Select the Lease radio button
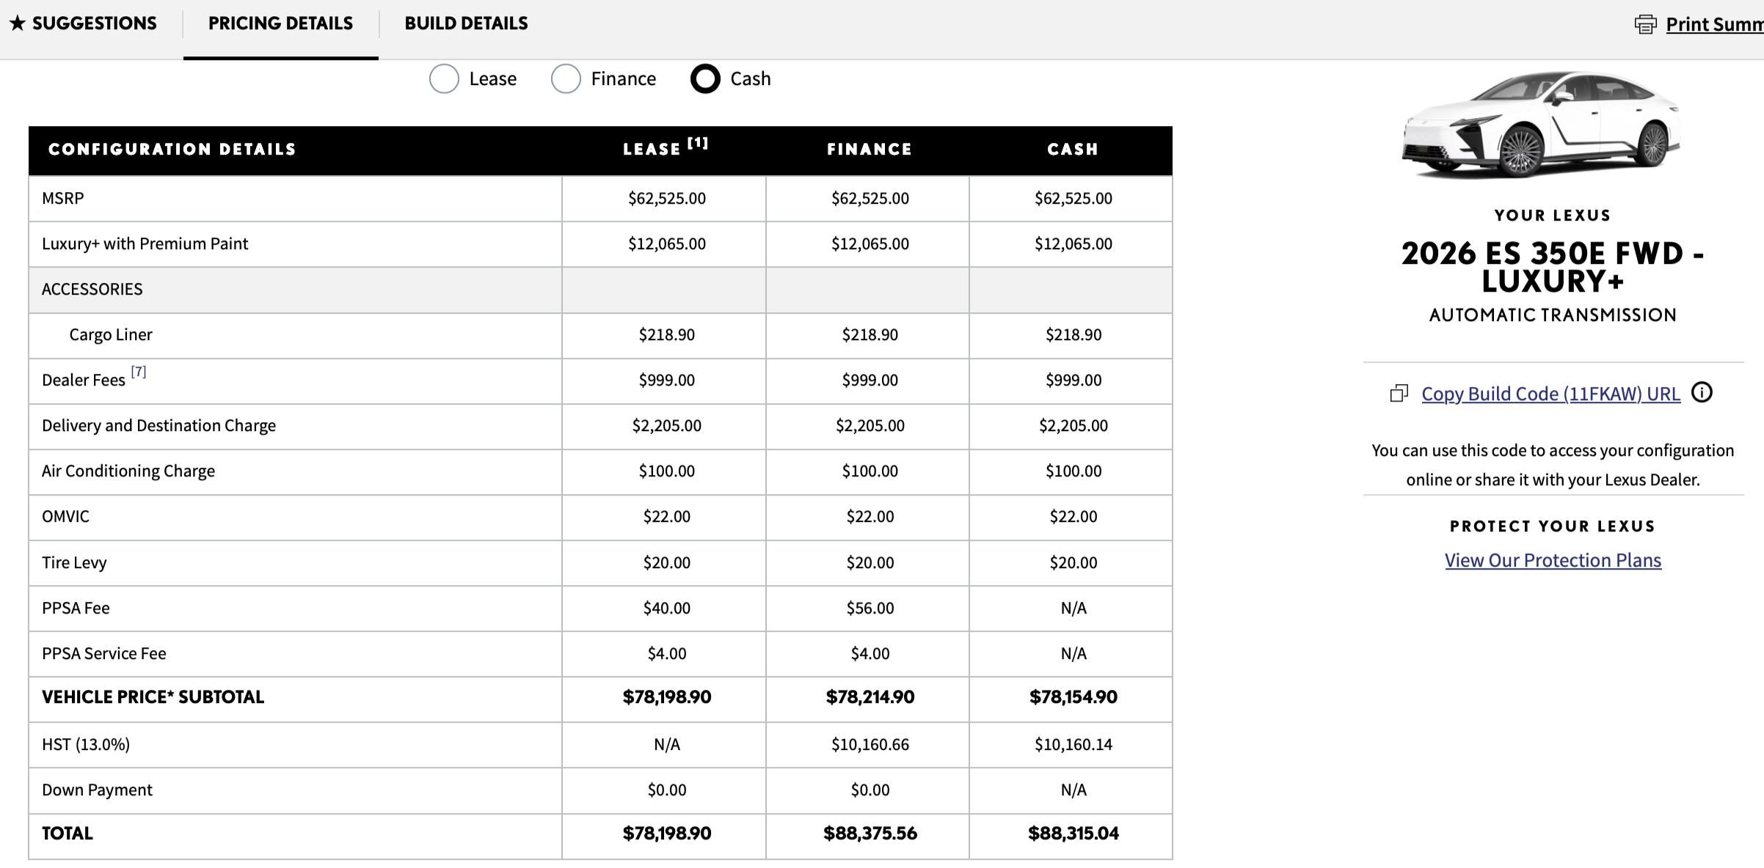Viewport: 1764px width, 868px height. click(444, 78)
